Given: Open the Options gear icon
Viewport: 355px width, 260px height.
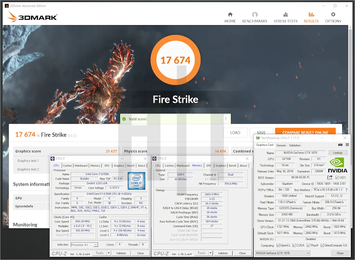Looking at the screenshot, I should [333, 15].
